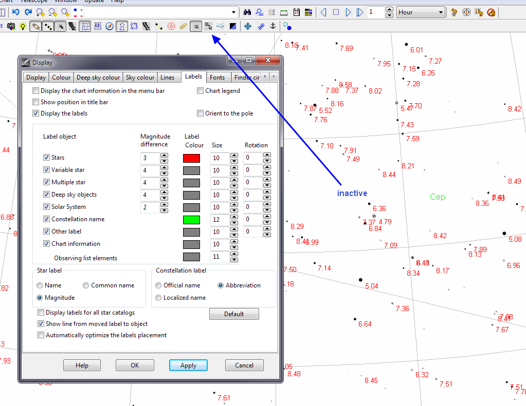Screen dimensions: 526x406
Task: Toggle the light bulb night vision icon
Action: pyautogui.click(x=23, y=26)
